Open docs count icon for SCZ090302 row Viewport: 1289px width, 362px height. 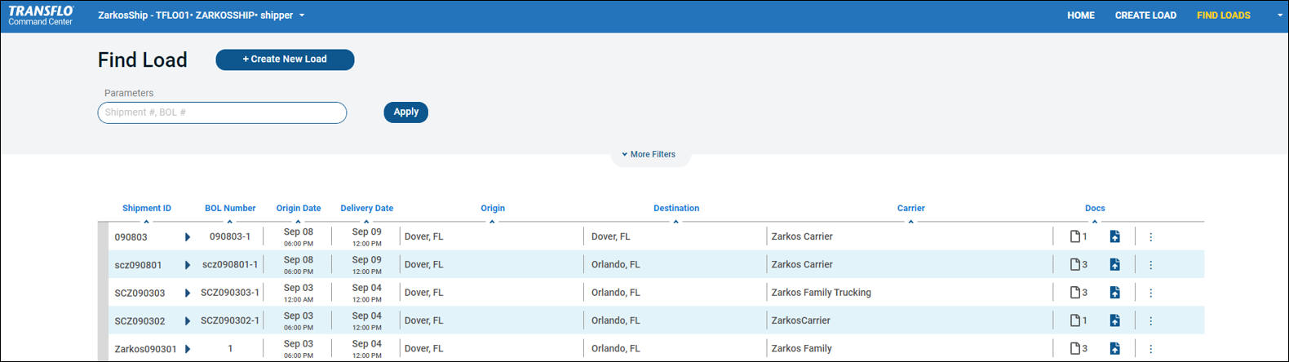point(1078,320)
